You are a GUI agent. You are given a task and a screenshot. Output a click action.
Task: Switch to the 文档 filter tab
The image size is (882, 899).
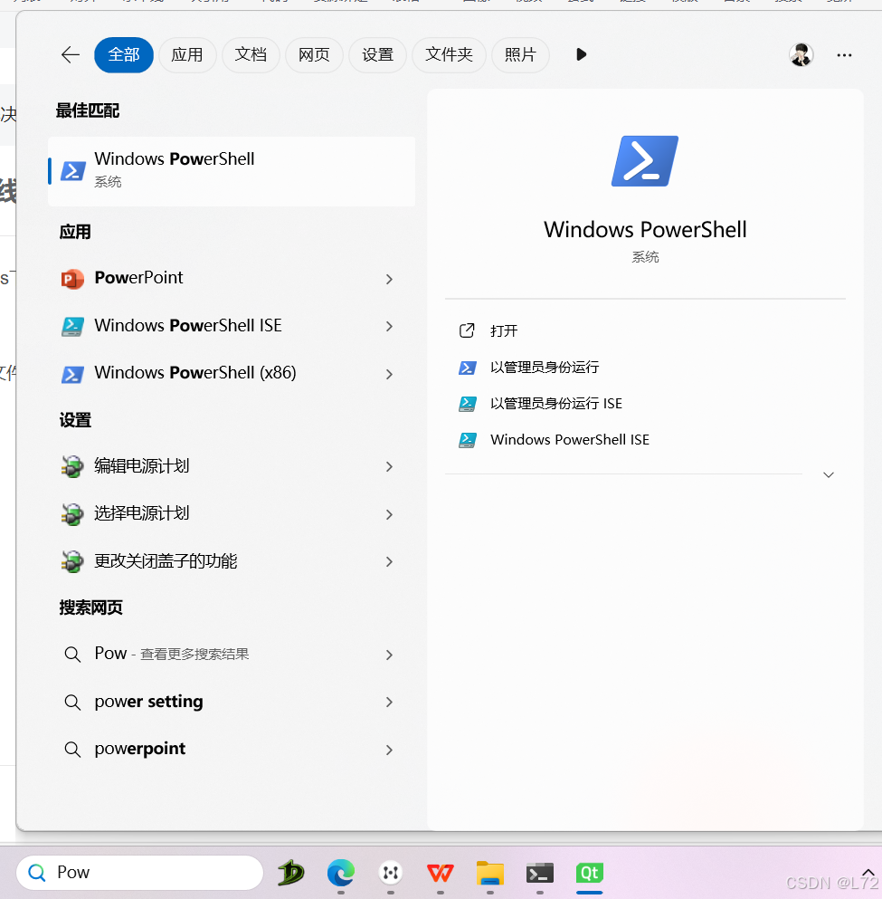pyautogui.click(x=251, y=55)
